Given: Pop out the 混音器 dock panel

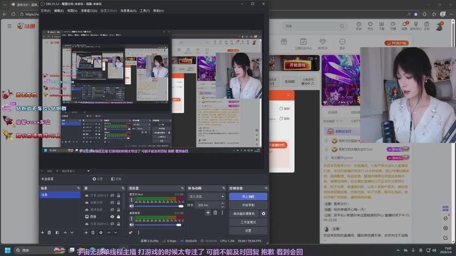Looking at the screenshot, I should coord(182,188).
